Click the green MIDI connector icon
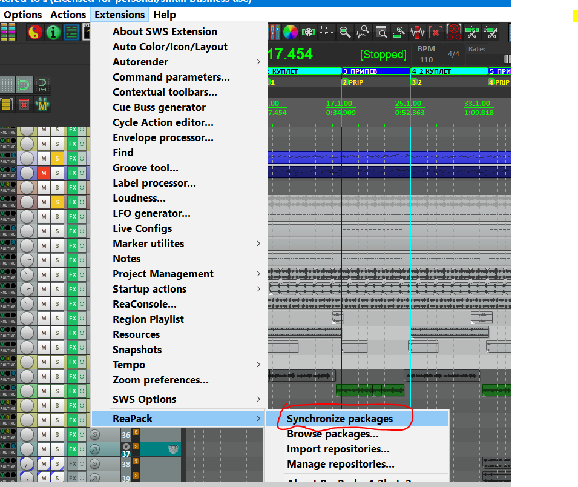 coord(308,33)
